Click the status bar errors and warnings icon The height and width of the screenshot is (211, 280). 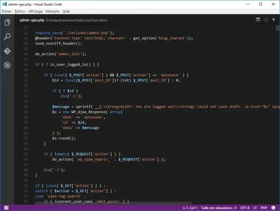6,207
